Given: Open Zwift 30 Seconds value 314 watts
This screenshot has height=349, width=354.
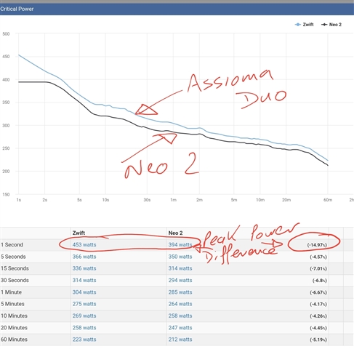Looking at the screenshot, I should click(84, 281).
